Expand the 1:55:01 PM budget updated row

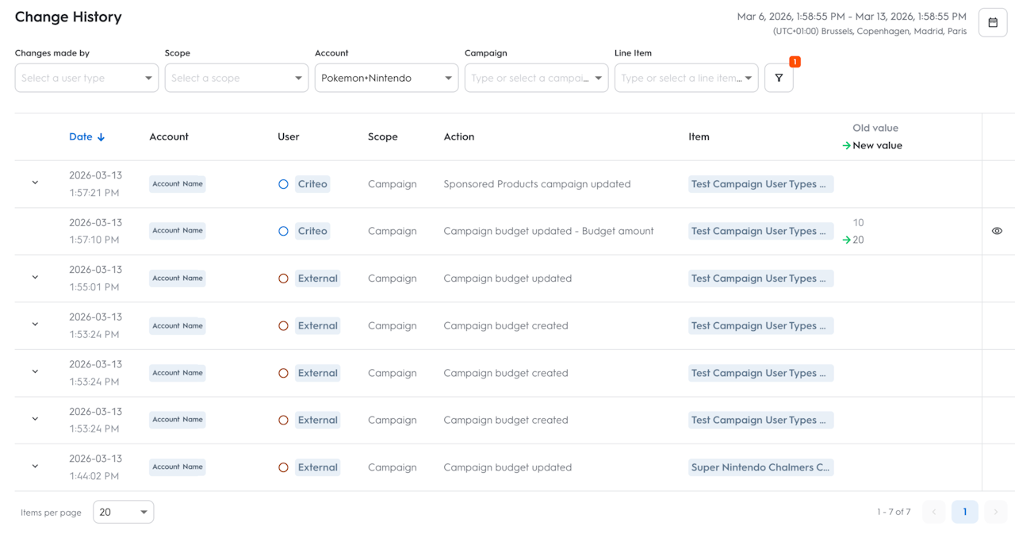[x=35, y=278]
